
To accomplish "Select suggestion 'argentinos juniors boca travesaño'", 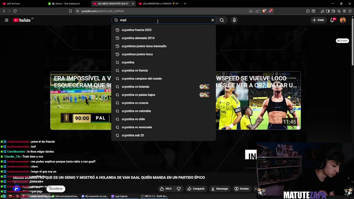I will click(163, 46).
